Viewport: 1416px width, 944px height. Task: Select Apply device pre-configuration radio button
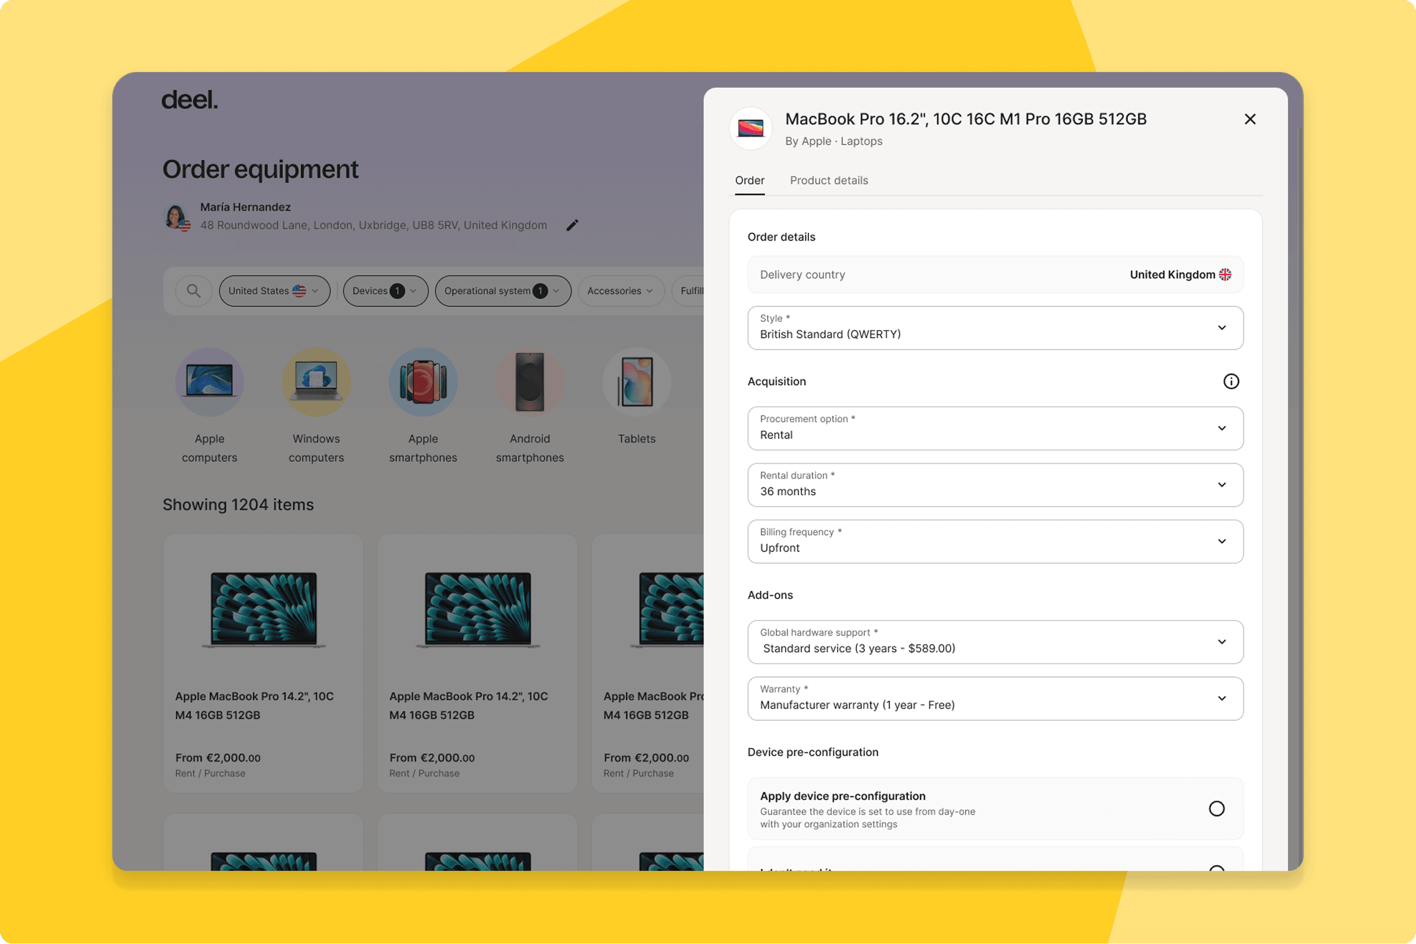click(1217, 808)
